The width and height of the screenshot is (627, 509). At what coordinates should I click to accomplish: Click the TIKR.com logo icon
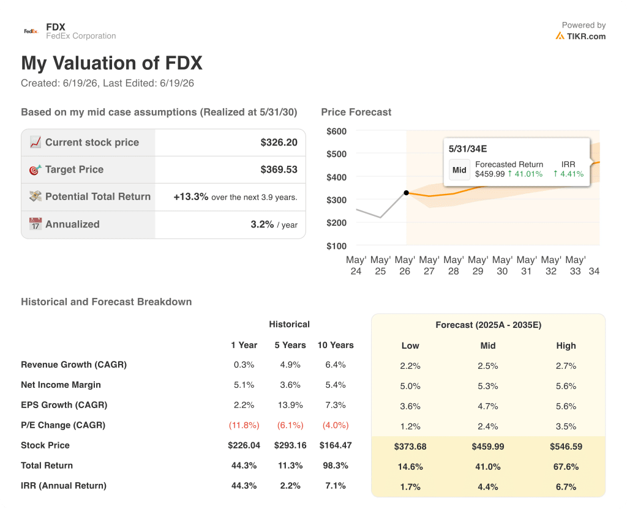point(560,36)
